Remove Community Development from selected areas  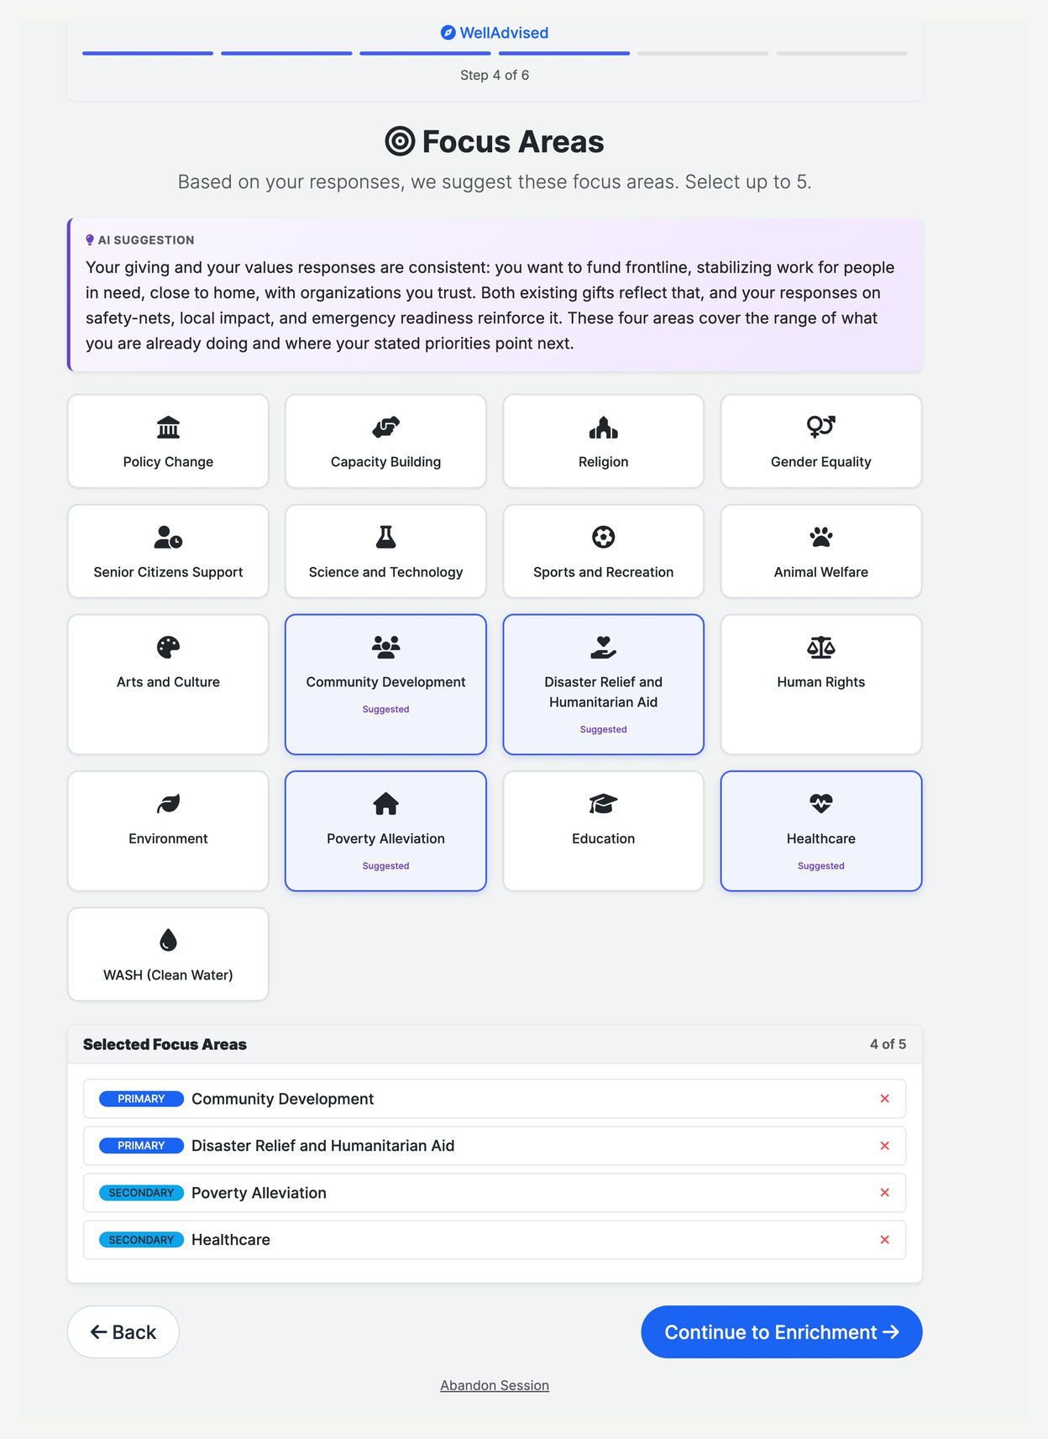click(x=884, y=1099)
